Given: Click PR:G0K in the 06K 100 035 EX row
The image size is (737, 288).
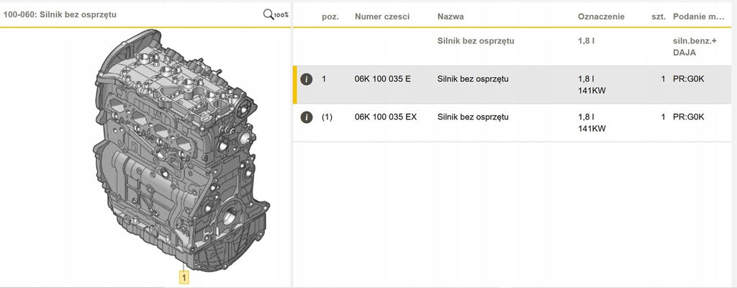Looking at the screenshot, I should pos(688,117).
